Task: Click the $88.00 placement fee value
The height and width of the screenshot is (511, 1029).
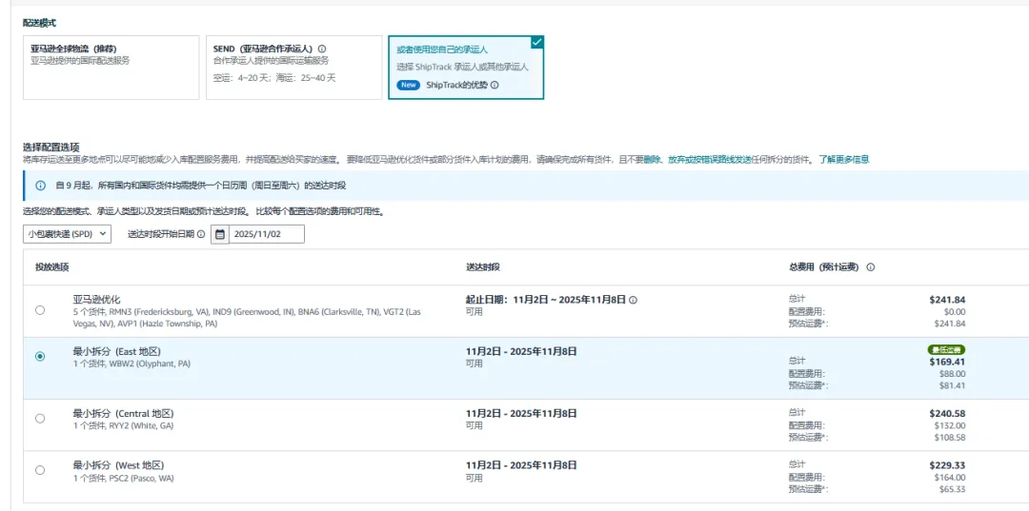Action: point(952,373)
